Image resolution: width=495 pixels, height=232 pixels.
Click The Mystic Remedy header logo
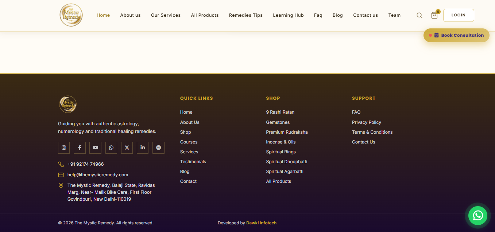click(71, 15)
